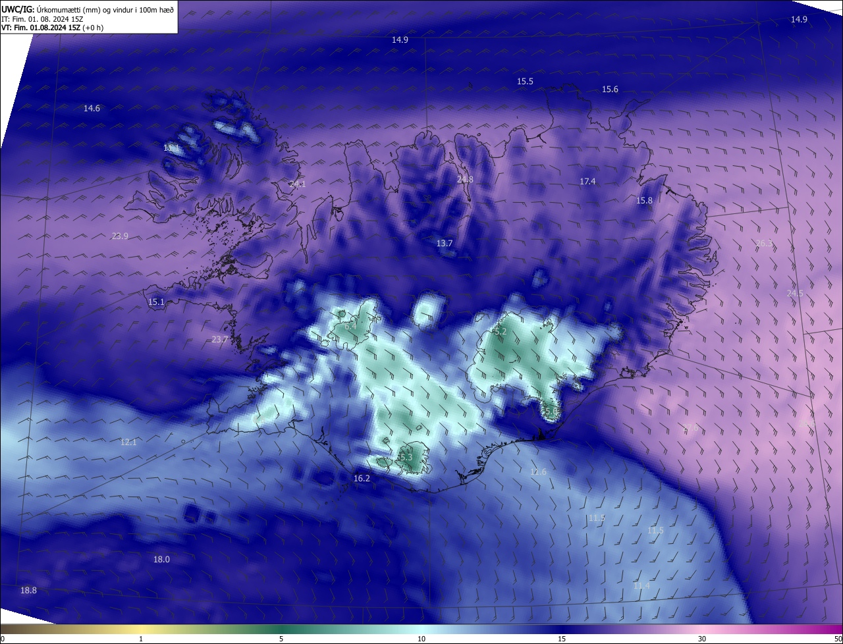Click the 11.4 value label
843x644 pixels.
(641, 586)
